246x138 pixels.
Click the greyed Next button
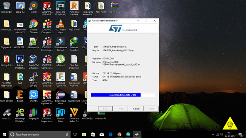tap(121, 108)
